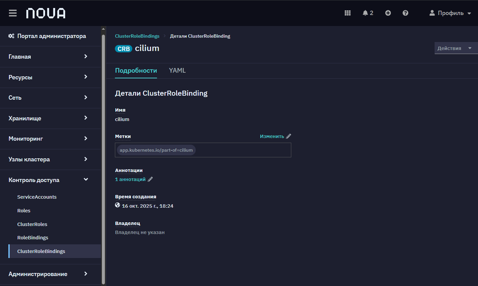
Task: Open the Действия actions dropdown
Action: tap(456, 48)
